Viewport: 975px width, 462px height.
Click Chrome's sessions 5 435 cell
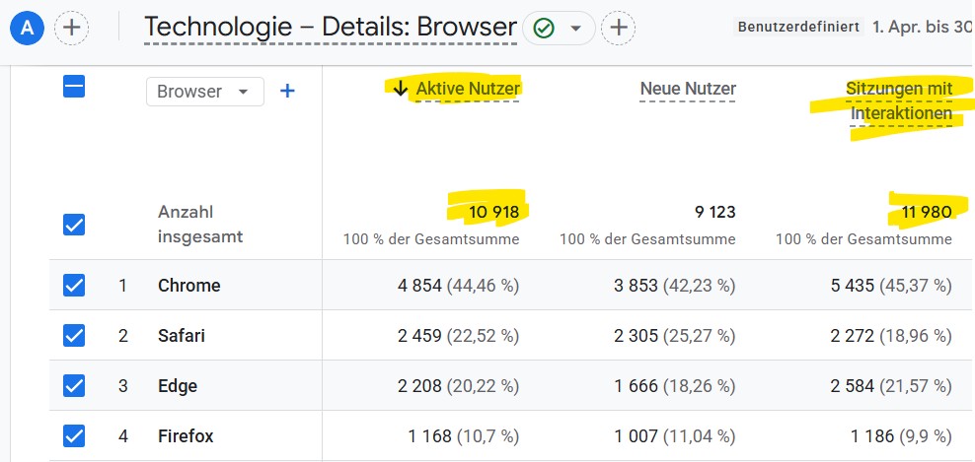[x=891, y=286]
